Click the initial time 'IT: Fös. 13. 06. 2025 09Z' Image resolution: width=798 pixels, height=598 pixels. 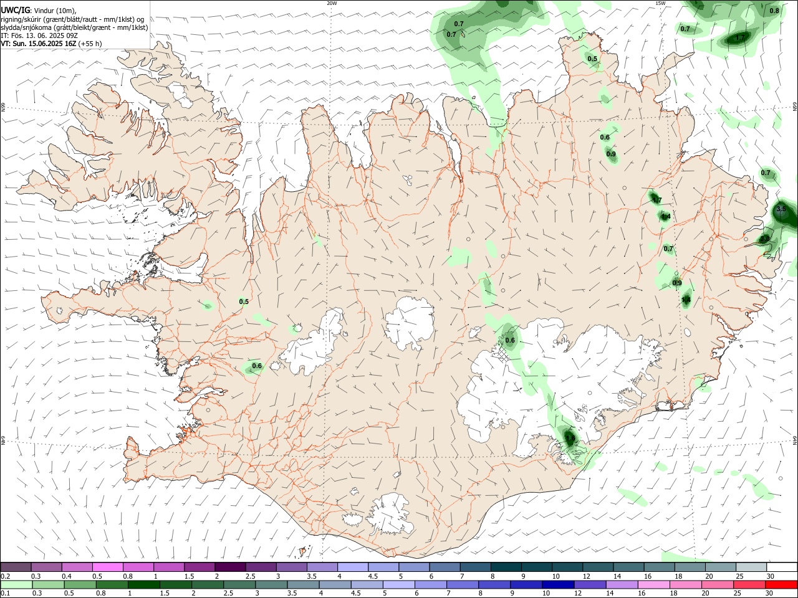click(x=39, y=36)
